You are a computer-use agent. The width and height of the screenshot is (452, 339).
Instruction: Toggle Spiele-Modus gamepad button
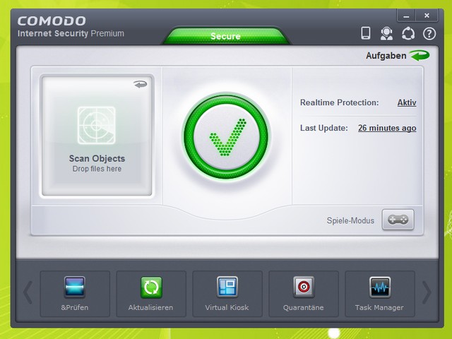(398, 220)
